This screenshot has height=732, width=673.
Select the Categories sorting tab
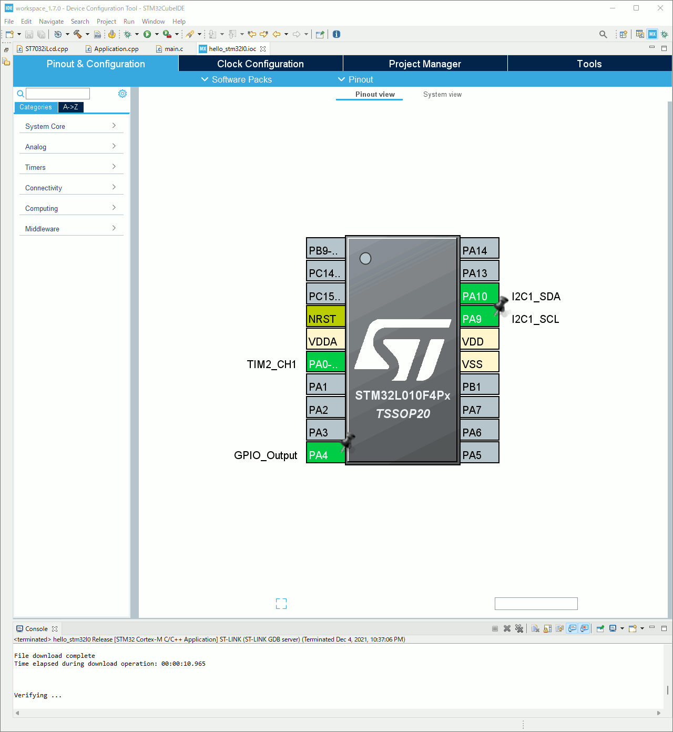[x=36, y=107]
